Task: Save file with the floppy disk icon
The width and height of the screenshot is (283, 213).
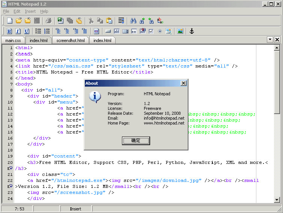Action: tap(60, 21)
